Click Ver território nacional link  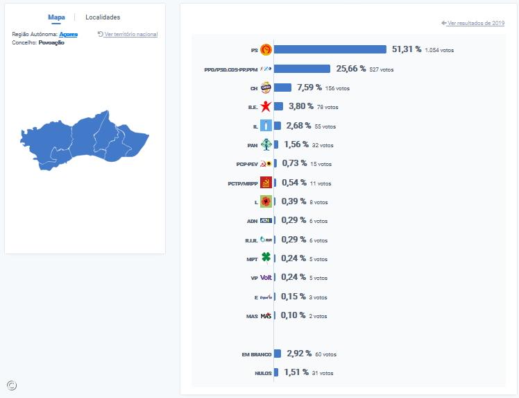click(130, 34)
